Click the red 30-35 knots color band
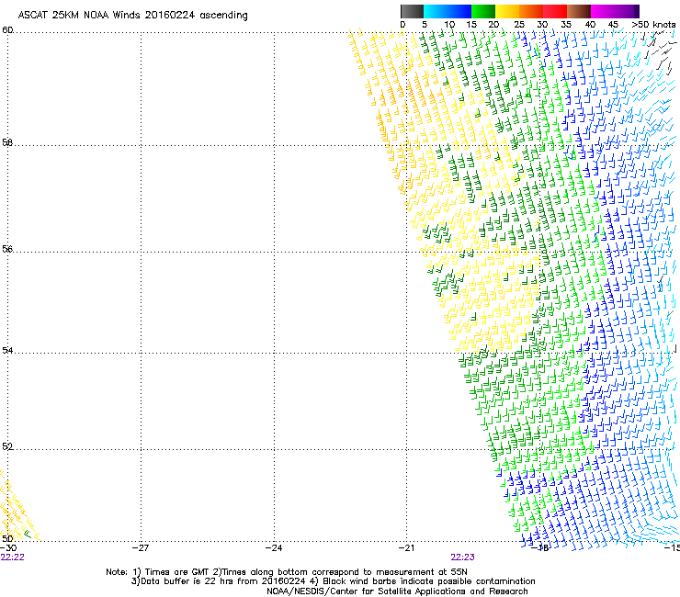The width and height of the screenshot is (680, 597). [555, 11]
